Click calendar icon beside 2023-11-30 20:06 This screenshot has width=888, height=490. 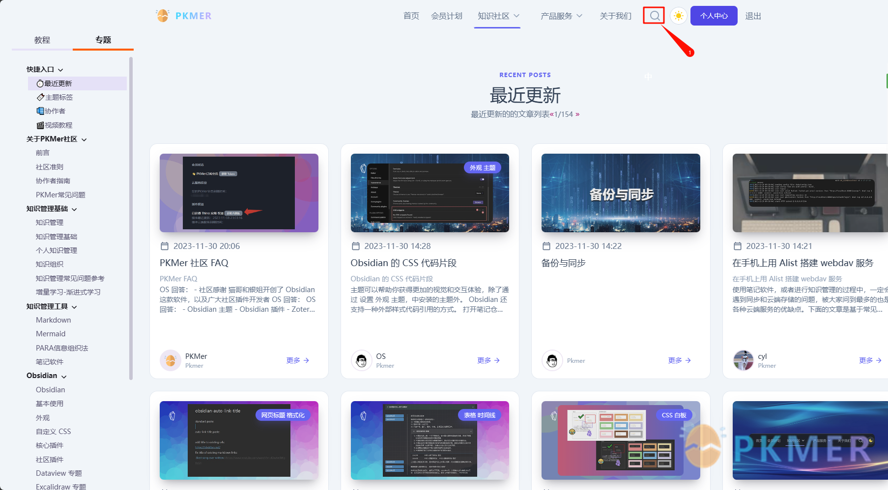click(x=165, y=246)
